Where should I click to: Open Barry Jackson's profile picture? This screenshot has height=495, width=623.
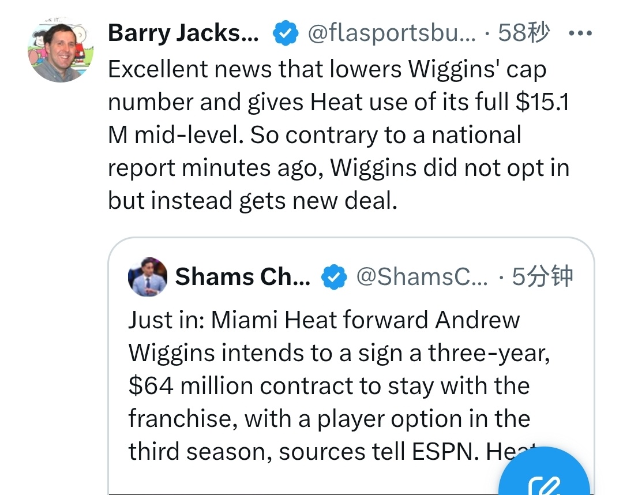61,50
